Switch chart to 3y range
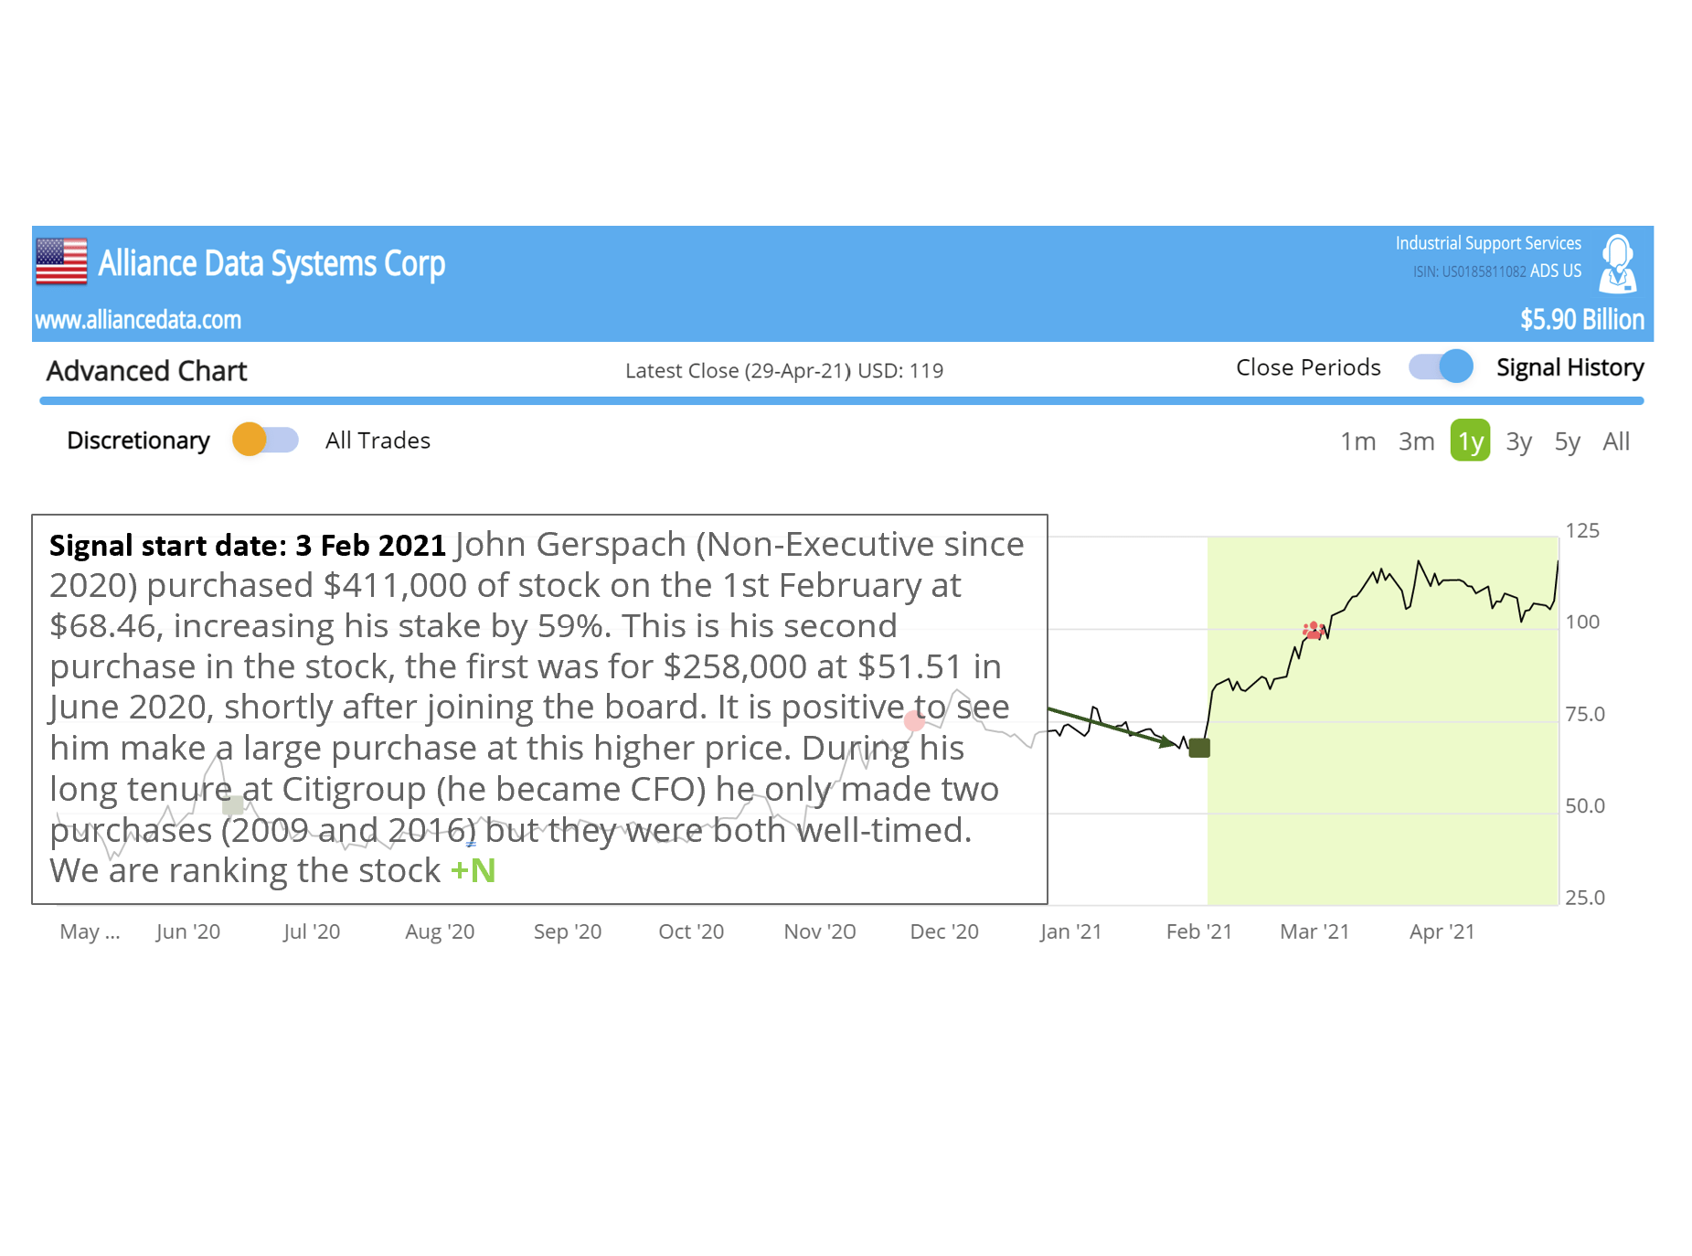The width and height of the screenshot is (1692, 1256). [x=1518, y=442]
